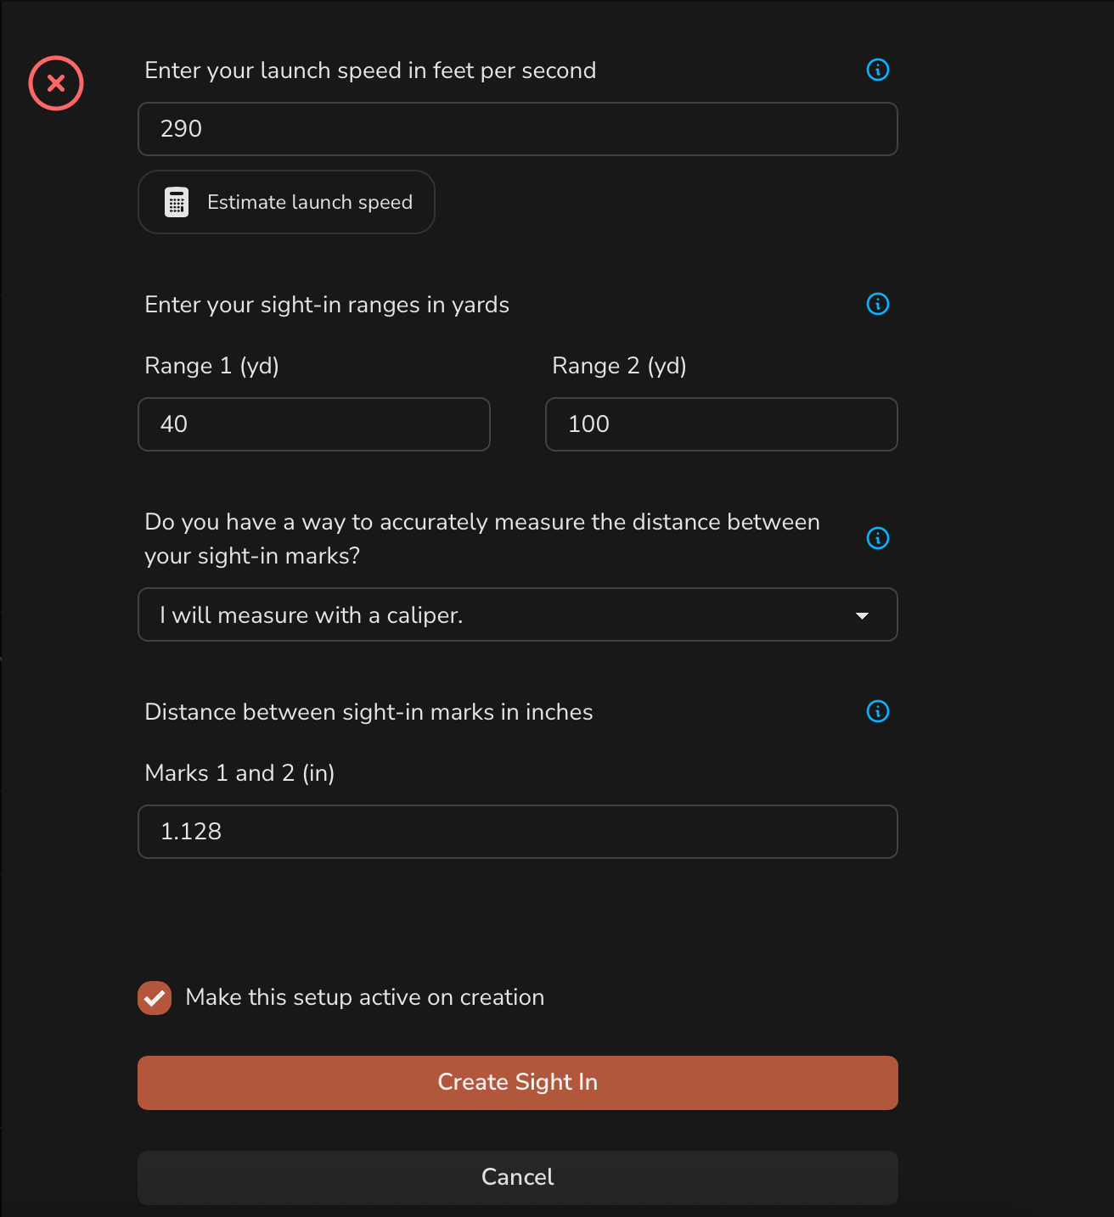1114x1217 pixels.
Task: Close the dialog with the red X icon
Action: [x=56, y=83]
